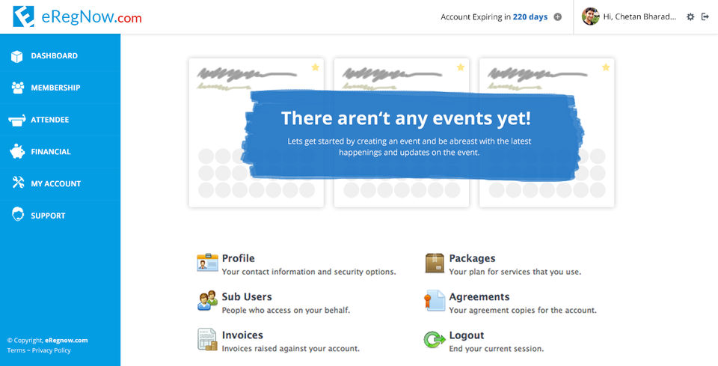Screen dimensions: 718x366
Task: View the Invoices link
Action: point(242,335)
